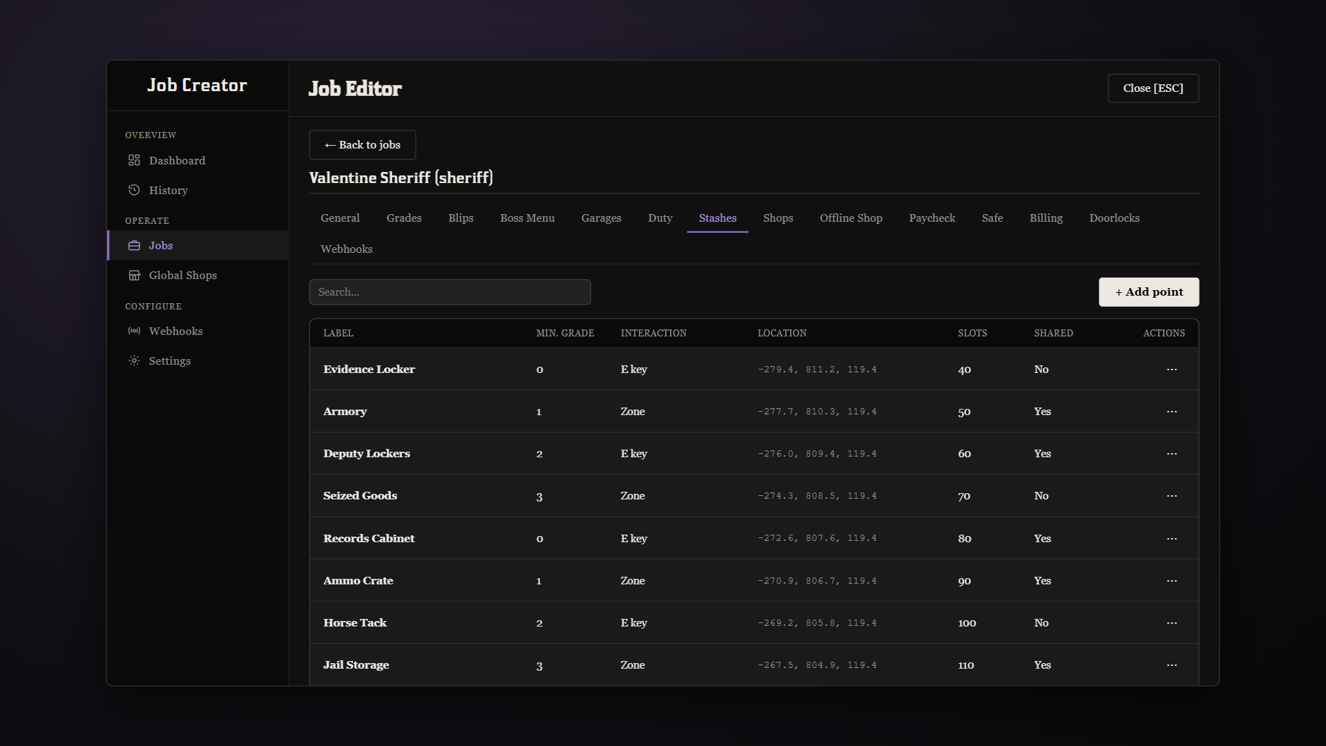Open the Safe tab
This screenshot has width=1326, height=746.
point(992,218)
